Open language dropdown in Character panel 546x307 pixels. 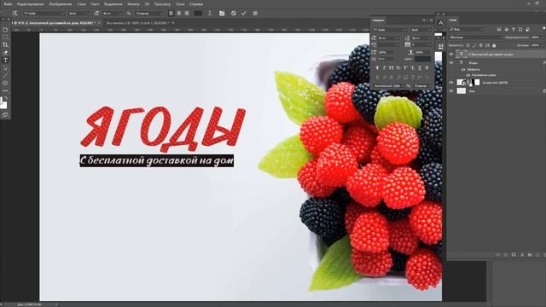(x=388, y=85)
